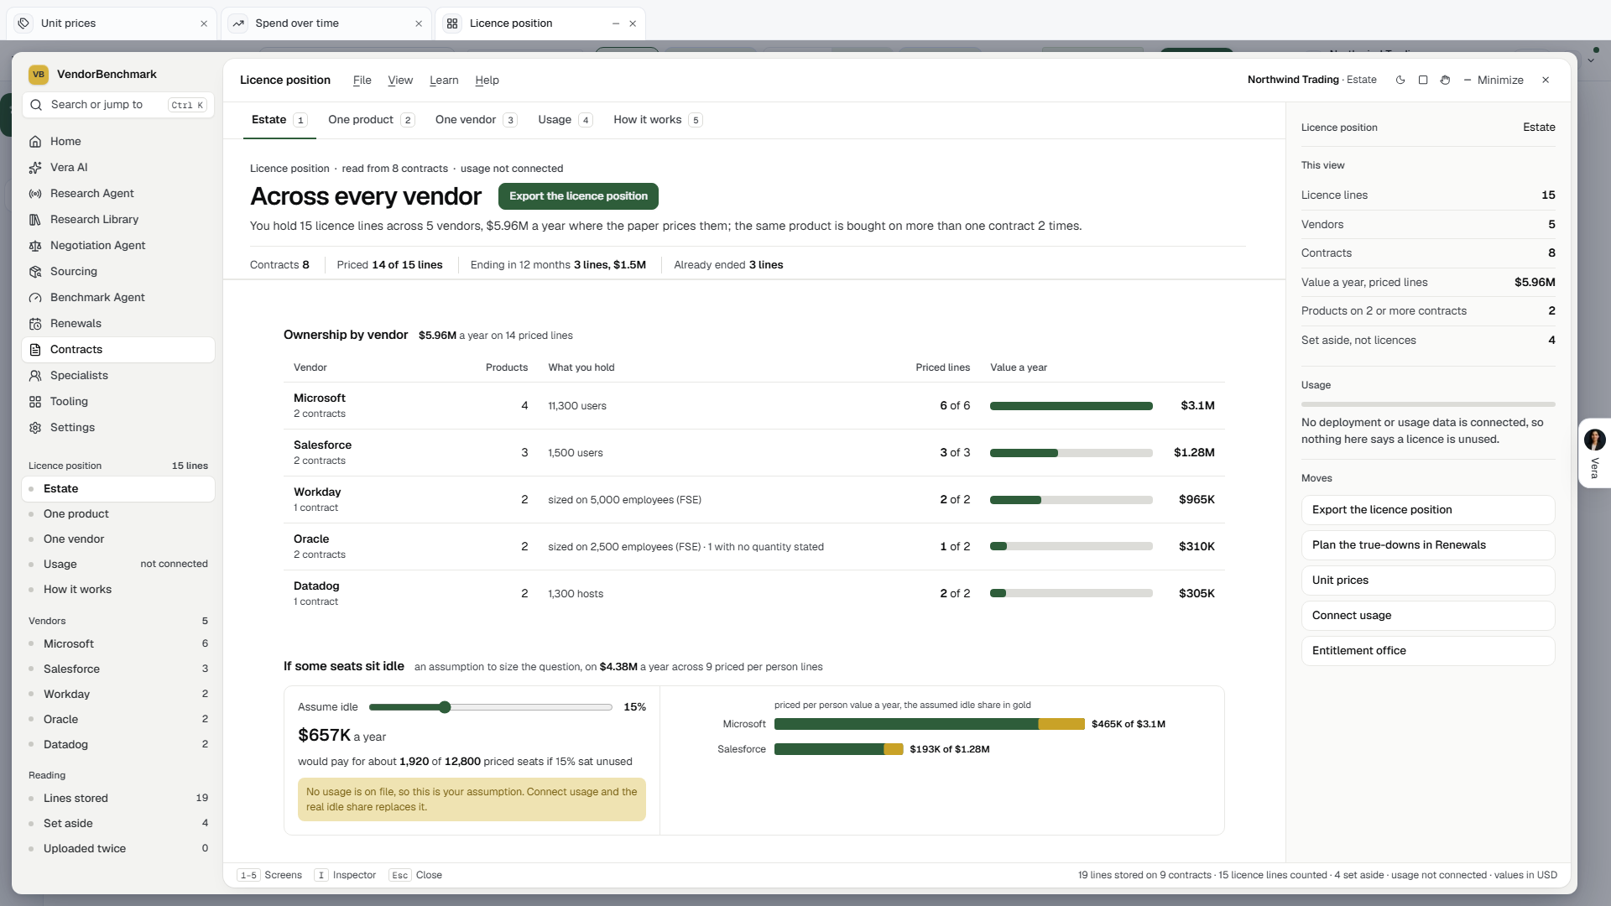Select Workday under Vendors in sidebar
Viewport: 1611px width, 906px height.
(x=117, y=695)
